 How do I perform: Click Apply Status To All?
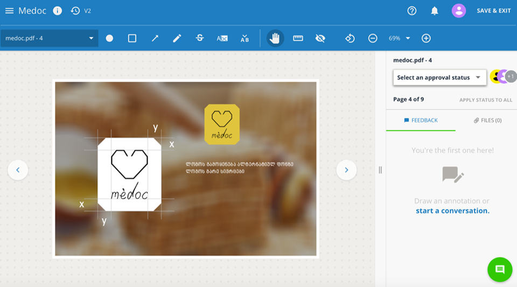(x=485, y=100)
